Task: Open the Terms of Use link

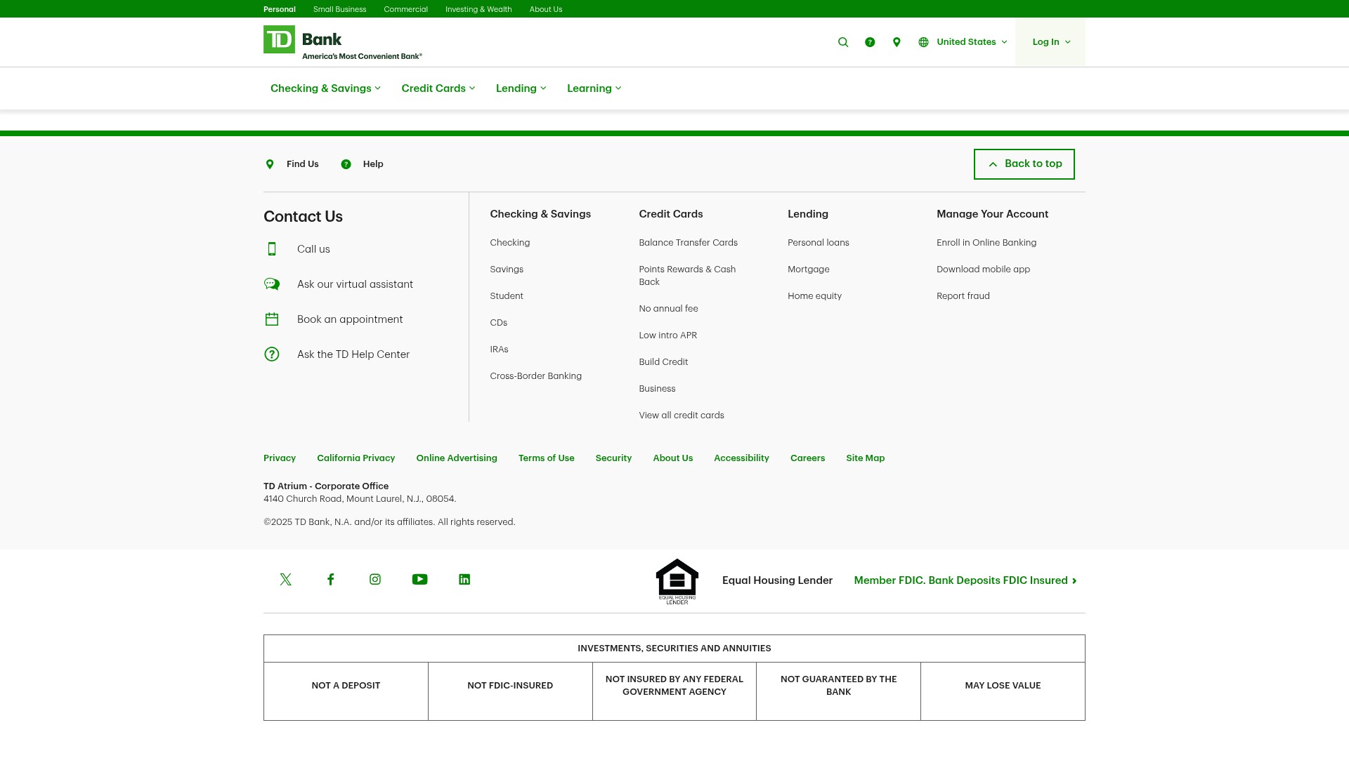Action: pos(547,458)
